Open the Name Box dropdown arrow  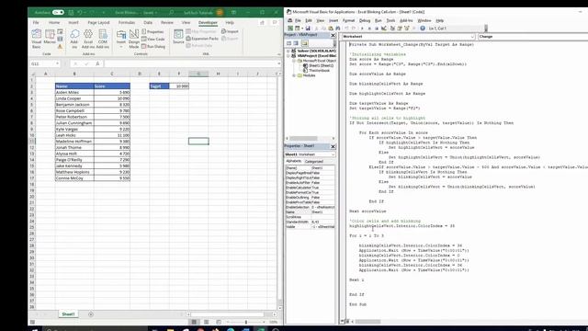[x=57, y=63]
